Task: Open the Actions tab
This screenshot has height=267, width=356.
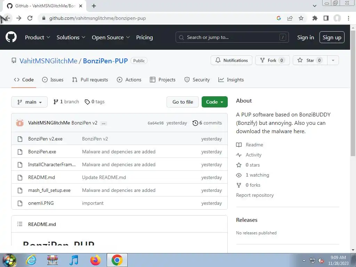Action: click(129, 80)
